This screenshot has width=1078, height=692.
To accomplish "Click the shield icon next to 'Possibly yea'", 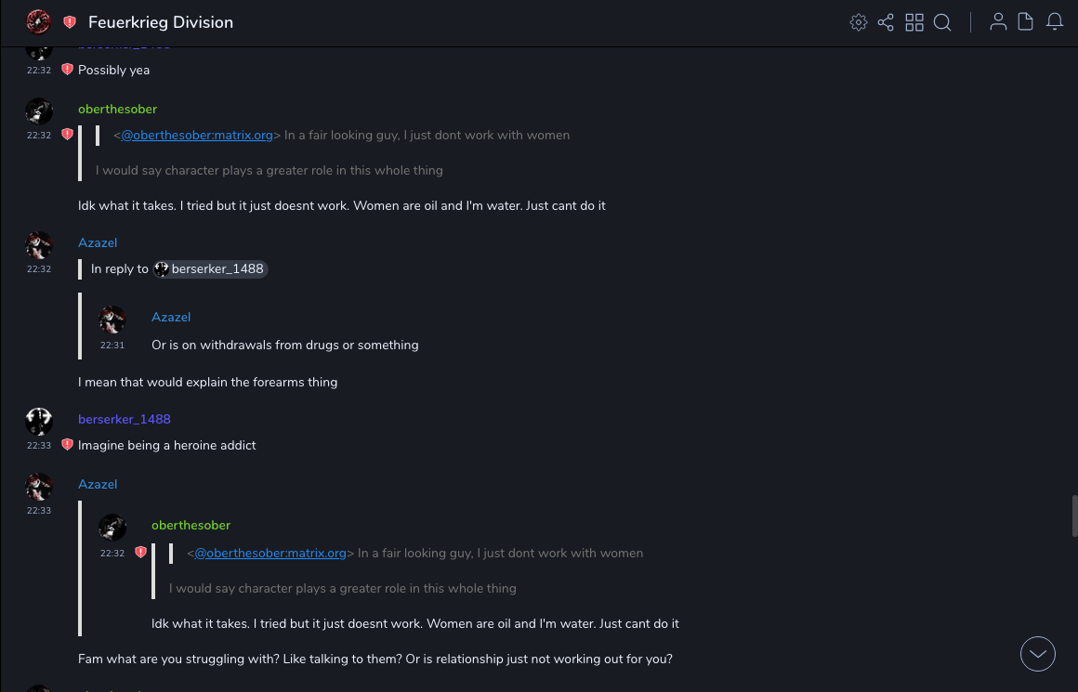I will tap(67, 70).
